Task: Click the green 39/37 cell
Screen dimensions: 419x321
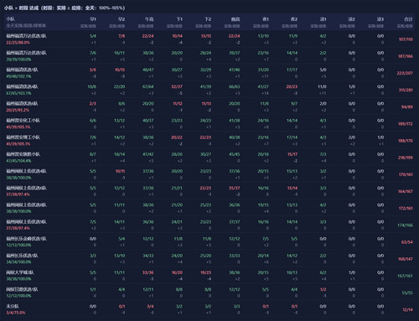Action: click(235, 53)
